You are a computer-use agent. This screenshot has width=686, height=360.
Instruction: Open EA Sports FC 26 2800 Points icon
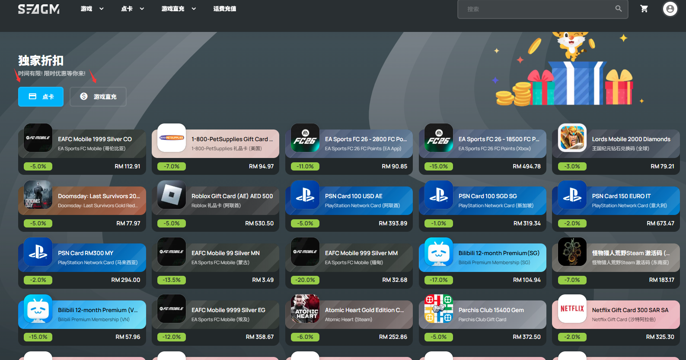click(x=305, y=138)
